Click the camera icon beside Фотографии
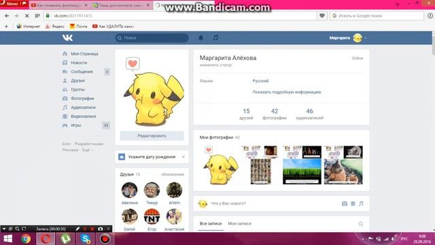This screenshot has width=435, height=245. point(65,98)
